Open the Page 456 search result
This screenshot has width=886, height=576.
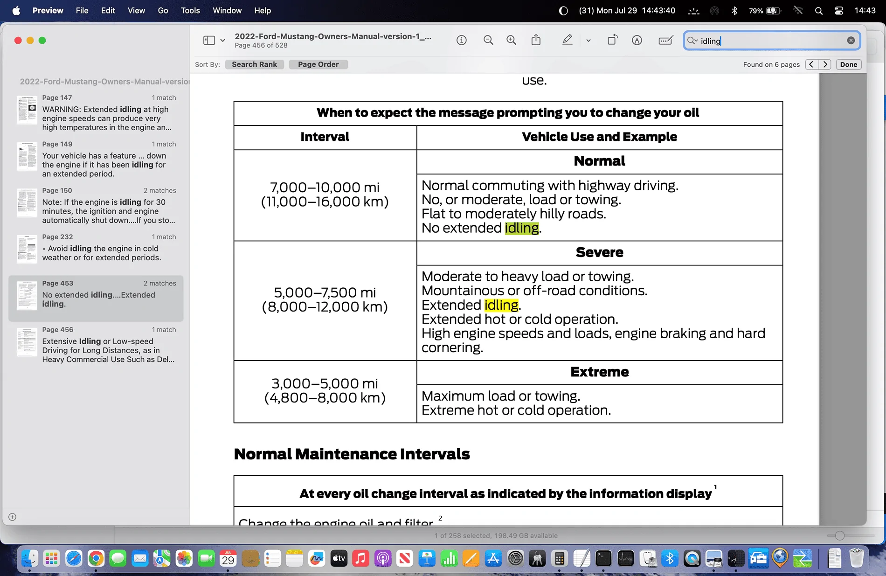pyautogui.click(x=96, y=345)
